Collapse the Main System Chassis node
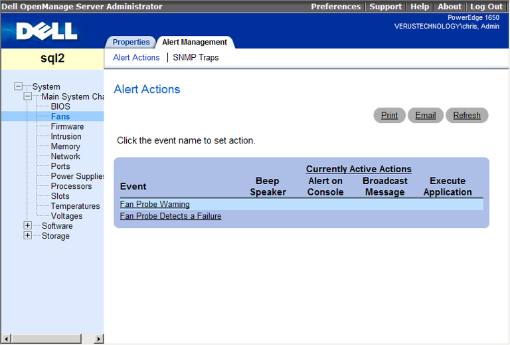This screenshot has width=510, height=345. click(27, 96)
